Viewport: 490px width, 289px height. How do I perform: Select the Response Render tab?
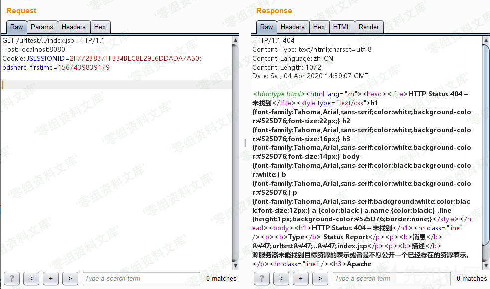click(x=368, y=27)
